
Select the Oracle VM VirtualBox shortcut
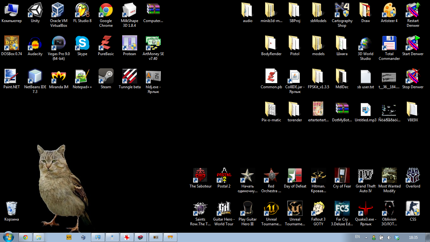(59, 10)
